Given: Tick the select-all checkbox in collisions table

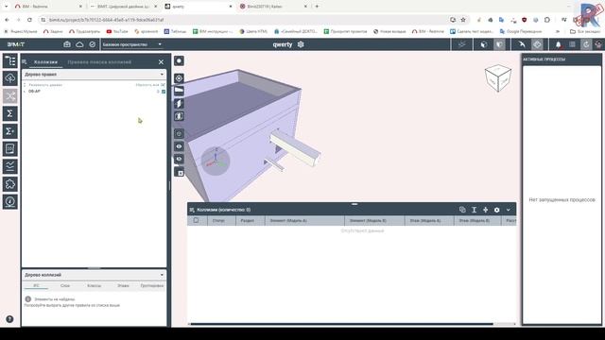Looking at the screenshot, I should [196, 220].
